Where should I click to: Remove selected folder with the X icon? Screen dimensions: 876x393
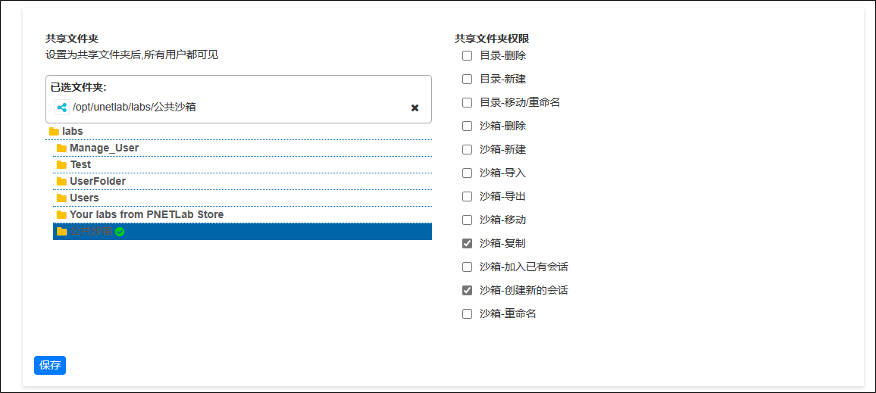coord(415,108)
